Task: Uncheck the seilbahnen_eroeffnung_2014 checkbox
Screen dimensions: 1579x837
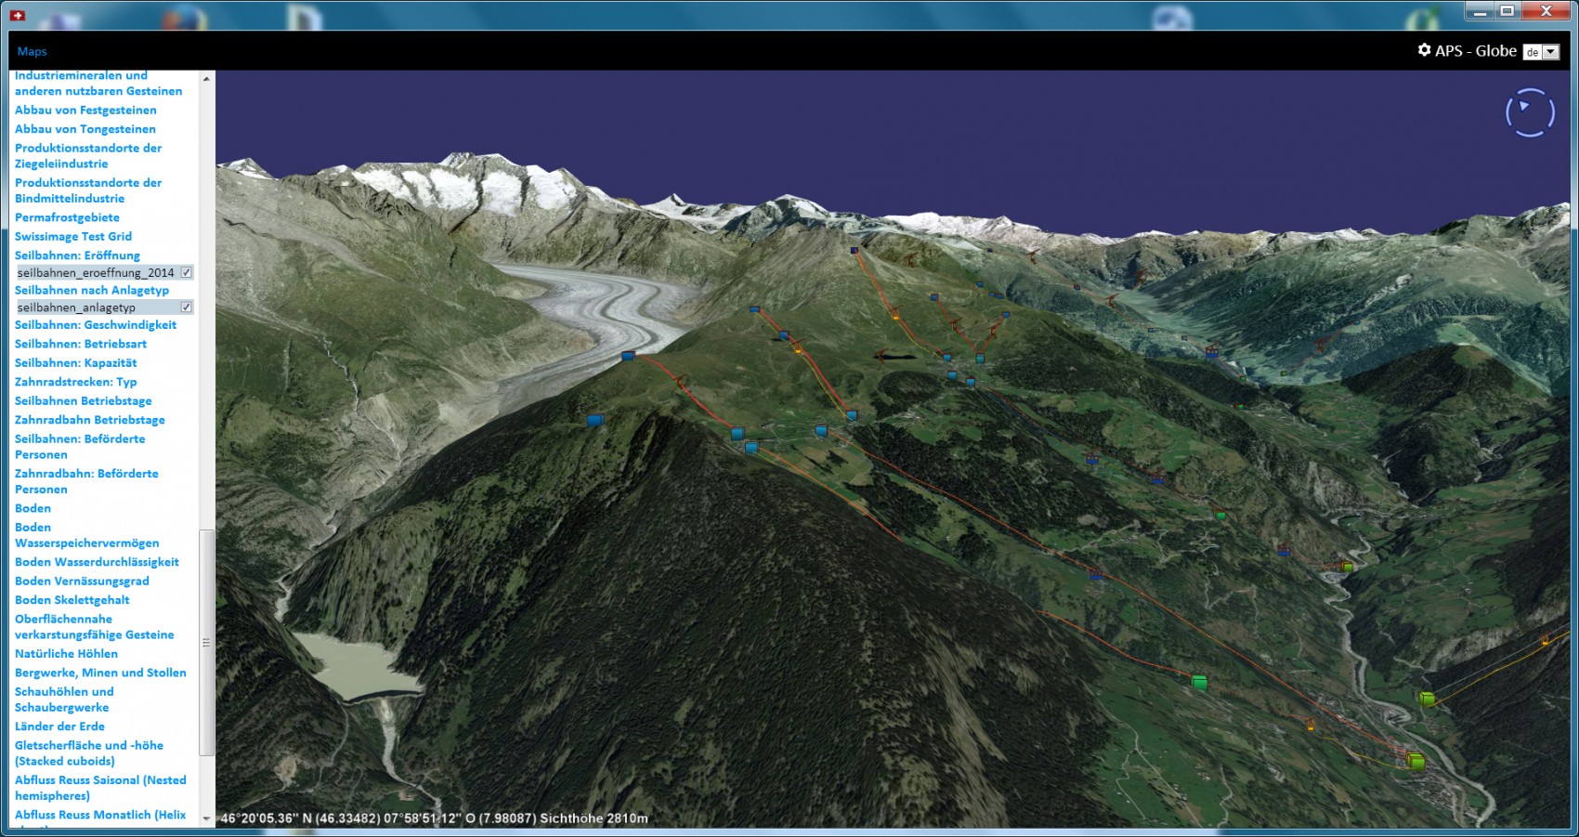Action: (x=187, y=272)
